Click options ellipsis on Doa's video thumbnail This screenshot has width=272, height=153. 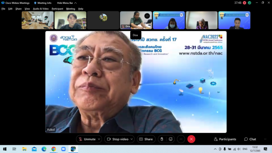click(x=147, y=16)
